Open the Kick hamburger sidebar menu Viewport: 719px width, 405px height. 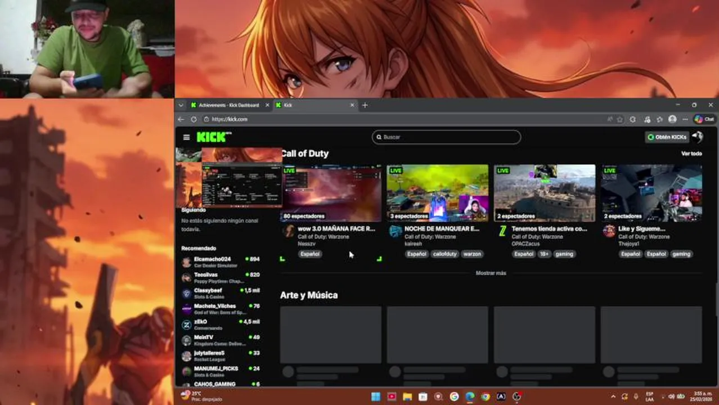point(186,137)
